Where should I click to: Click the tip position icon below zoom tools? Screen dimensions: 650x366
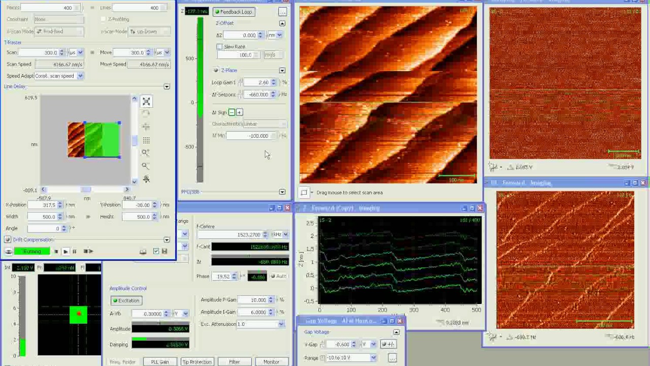(146, 179)
